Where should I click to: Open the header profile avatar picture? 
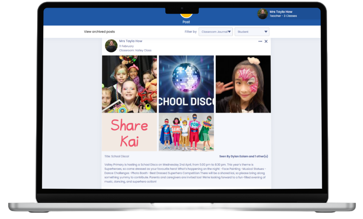262,14
